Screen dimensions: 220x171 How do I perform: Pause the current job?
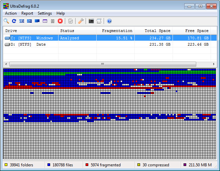[52, 21]
